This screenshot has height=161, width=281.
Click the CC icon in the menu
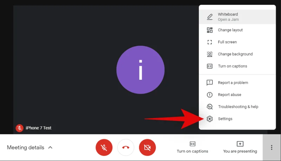210,66
